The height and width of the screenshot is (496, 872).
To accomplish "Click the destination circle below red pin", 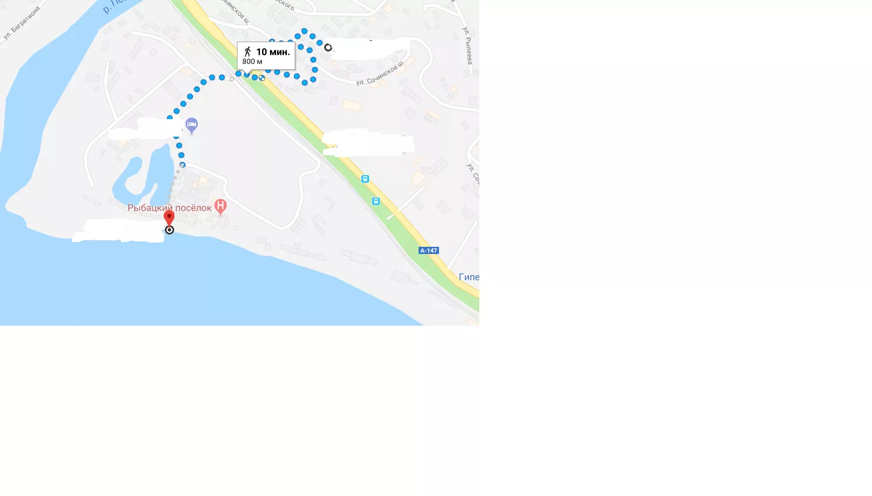I will point(170,230).
